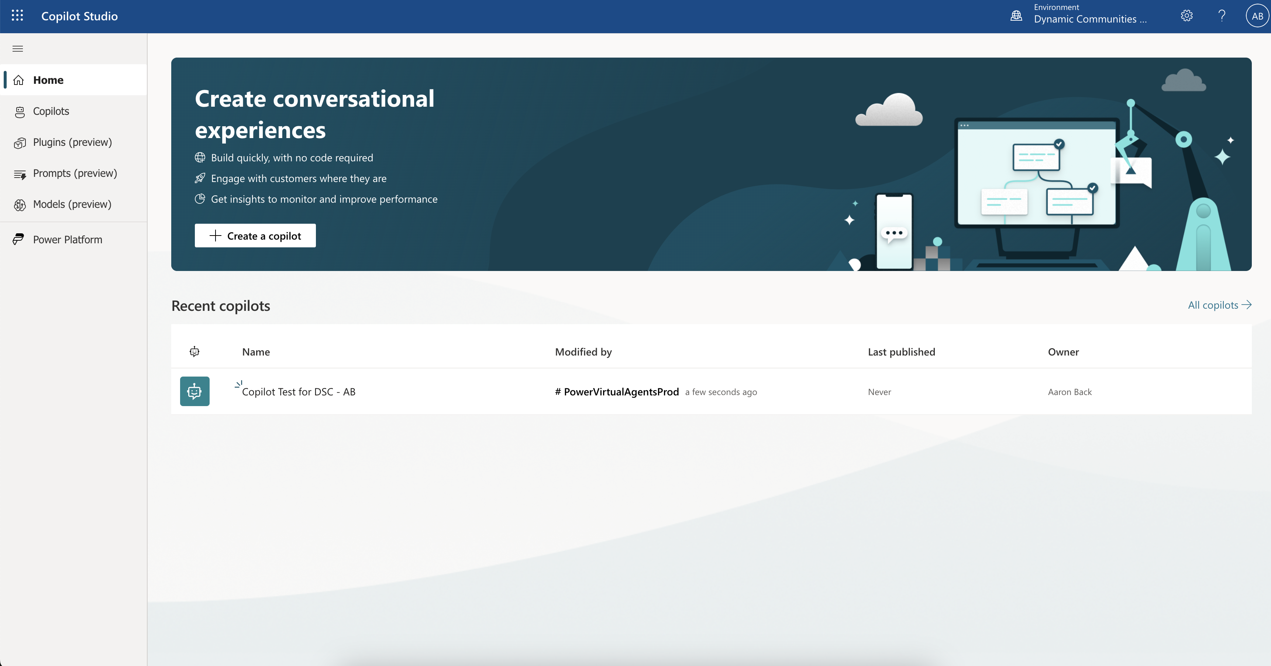Go to Copilots in the sidebar
The height and width of the screenshot is (666, 1271).
73,111
